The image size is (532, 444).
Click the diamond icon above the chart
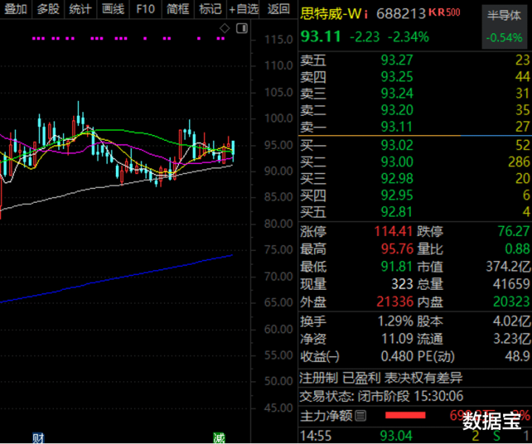(x=225, y=29)
